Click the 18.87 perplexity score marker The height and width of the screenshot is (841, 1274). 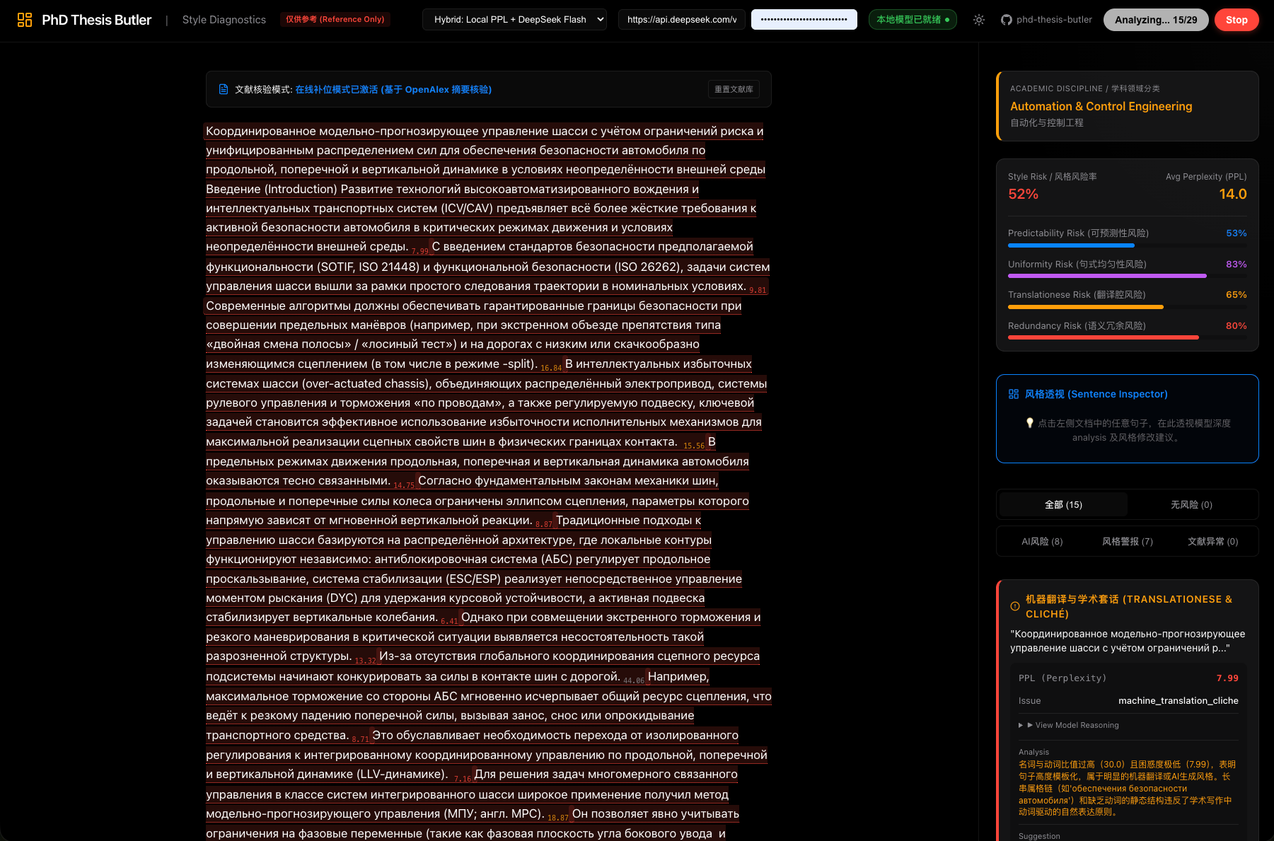coord(558,818)
